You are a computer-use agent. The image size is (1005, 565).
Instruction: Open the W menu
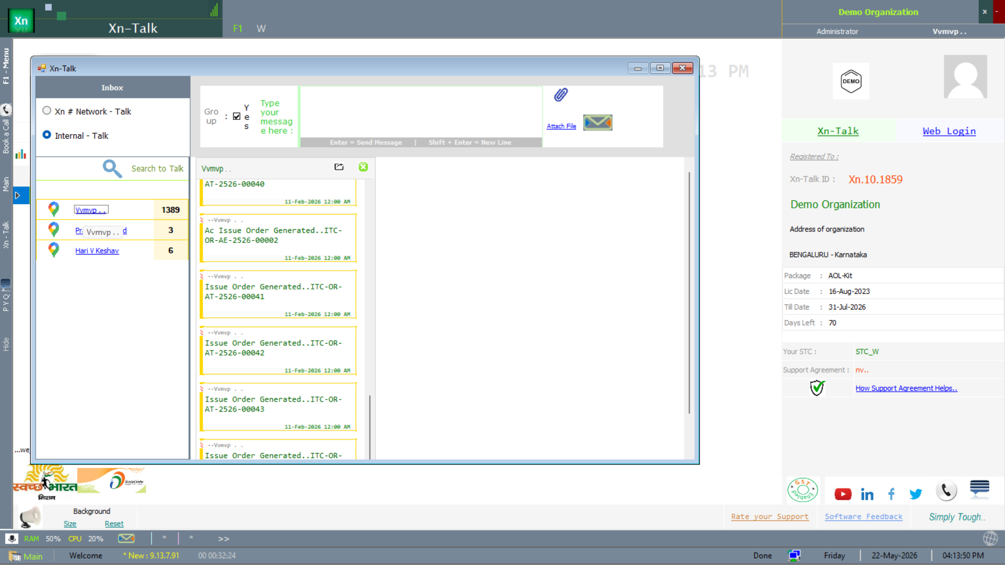click(261, 29)
